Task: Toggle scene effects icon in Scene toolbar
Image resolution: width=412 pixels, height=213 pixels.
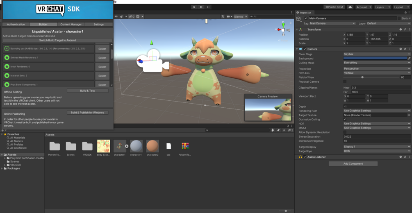Action: tap(122, 16)
